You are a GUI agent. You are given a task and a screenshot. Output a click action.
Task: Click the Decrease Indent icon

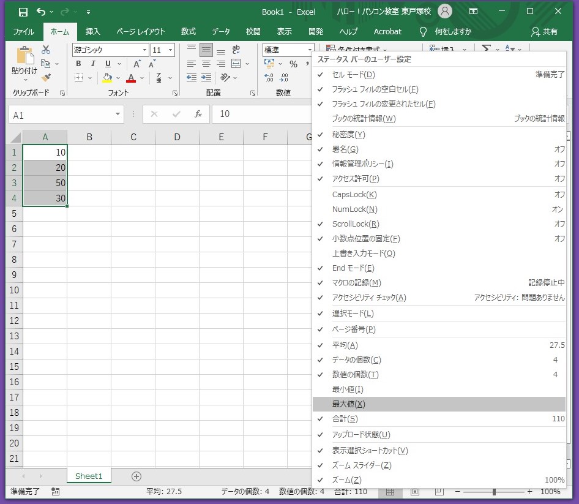192,78
